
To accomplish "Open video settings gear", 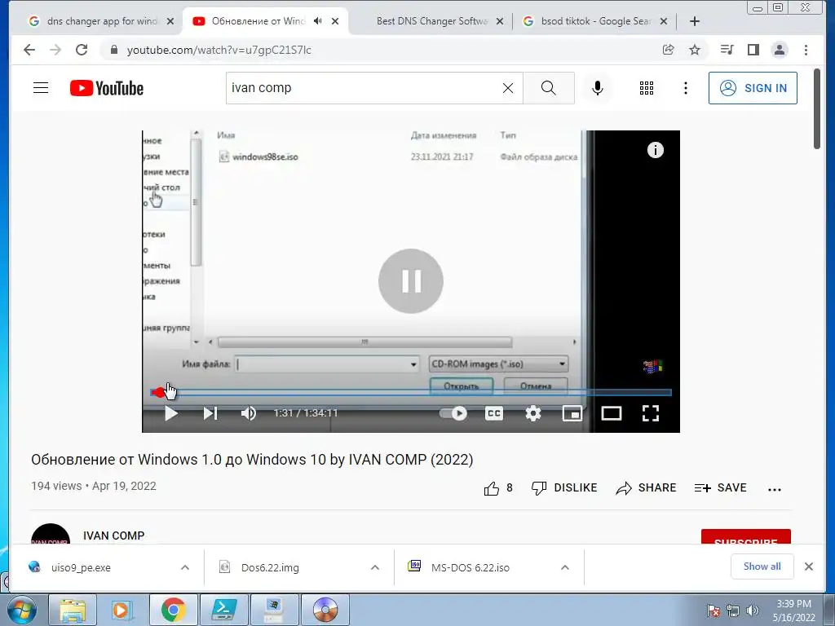I will click(533, 413).
